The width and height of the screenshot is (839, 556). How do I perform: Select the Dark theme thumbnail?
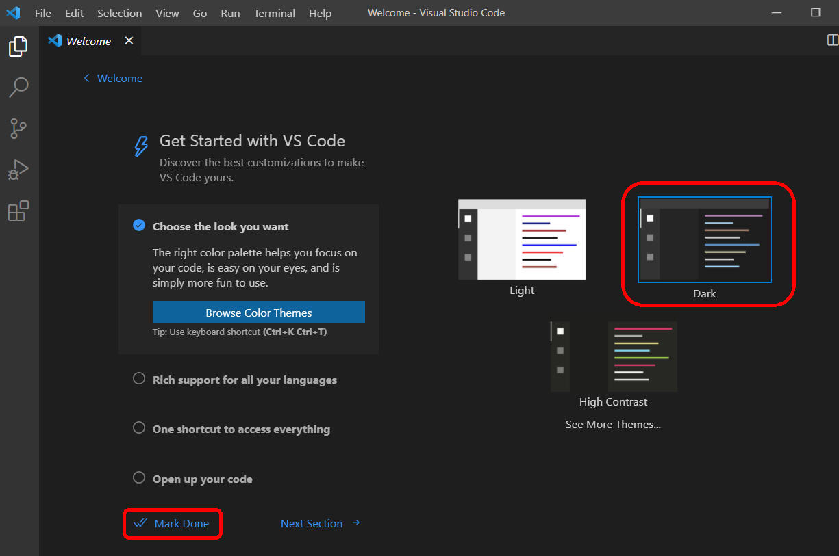[705, 239]
